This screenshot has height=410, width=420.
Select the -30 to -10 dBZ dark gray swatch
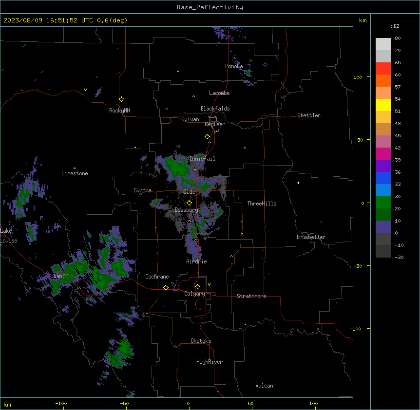[x=383, y=251]
